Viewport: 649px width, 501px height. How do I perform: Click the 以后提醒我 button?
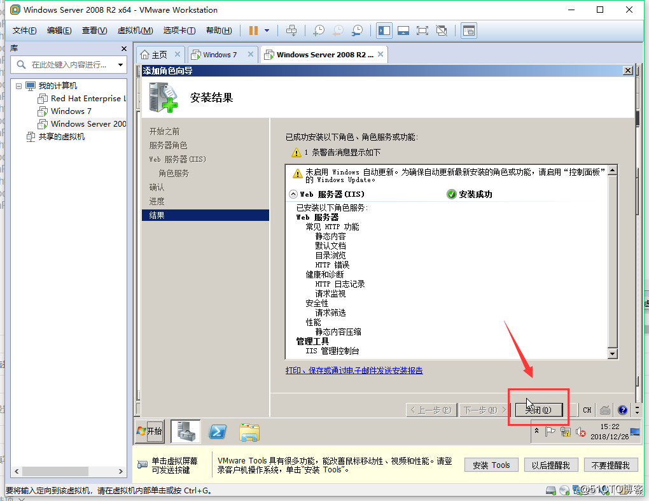pyautogui.click(x=550, y=465)
